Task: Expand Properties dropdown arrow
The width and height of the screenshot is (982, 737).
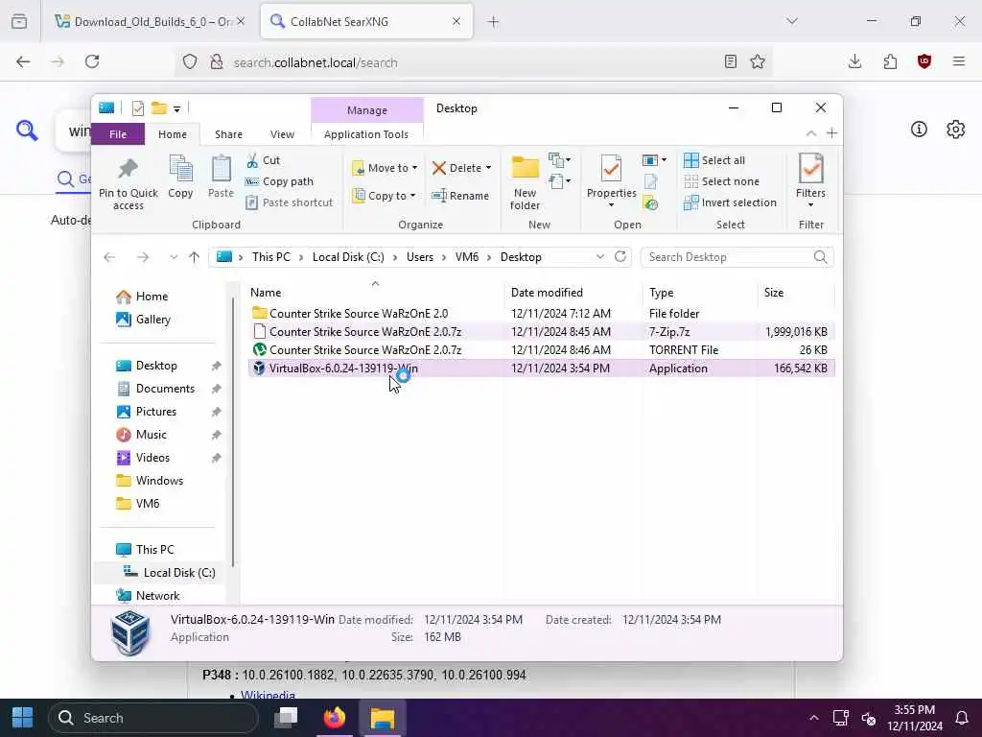Action: click(x=611, y=205)
